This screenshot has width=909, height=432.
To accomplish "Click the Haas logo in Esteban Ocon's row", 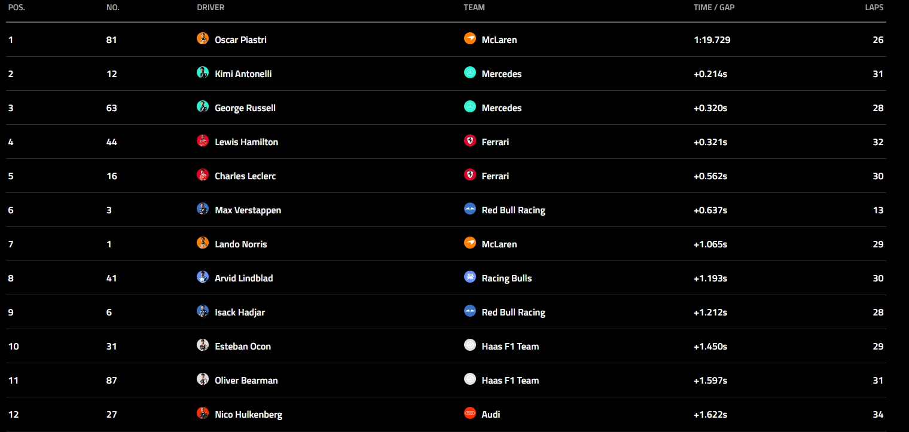I will (x=470, y=345).
